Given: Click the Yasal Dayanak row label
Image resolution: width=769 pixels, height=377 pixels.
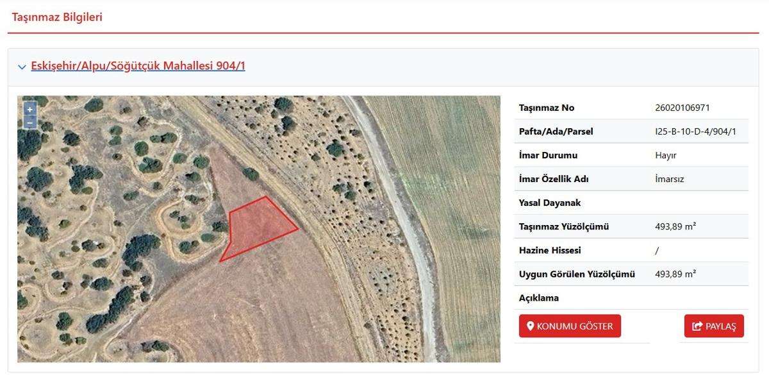Looking at the screenshot, I should coord(550,203).
